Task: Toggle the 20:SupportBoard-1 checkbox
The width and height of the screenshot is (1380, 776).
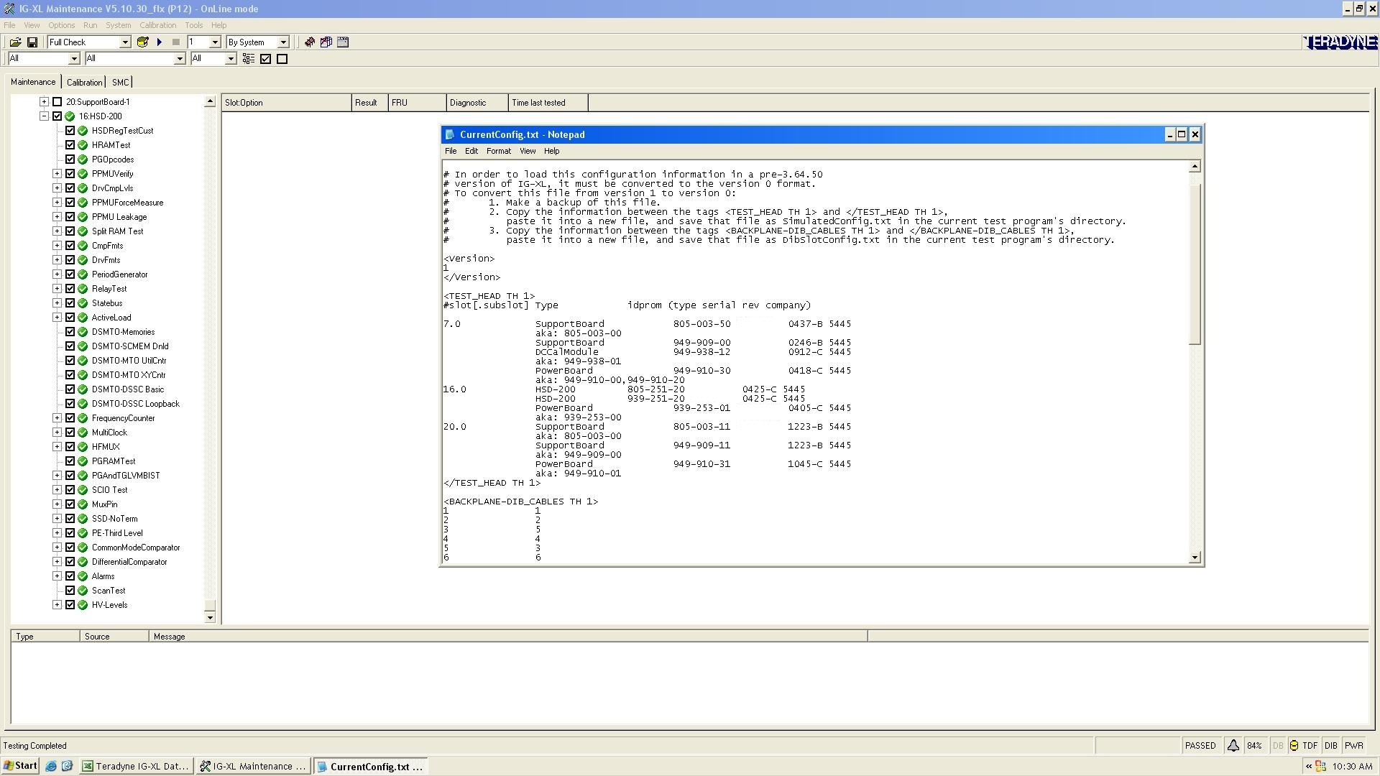Action: click(x=57, y=102)
